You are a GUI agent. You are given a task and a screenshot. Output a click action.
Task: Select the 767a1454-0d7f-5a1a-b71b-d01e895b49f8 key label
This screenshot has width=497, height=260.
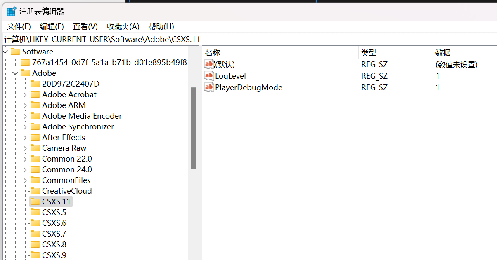click(109, 62)
